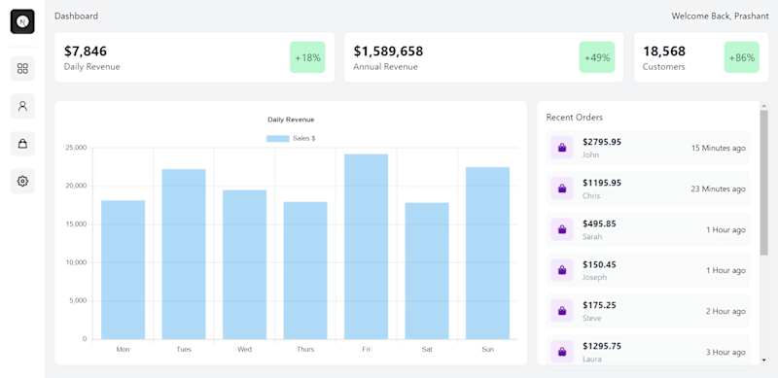Click the Tuesday revenue bar
The height and width of the screenshot is (378, 778).
(184, 255)
